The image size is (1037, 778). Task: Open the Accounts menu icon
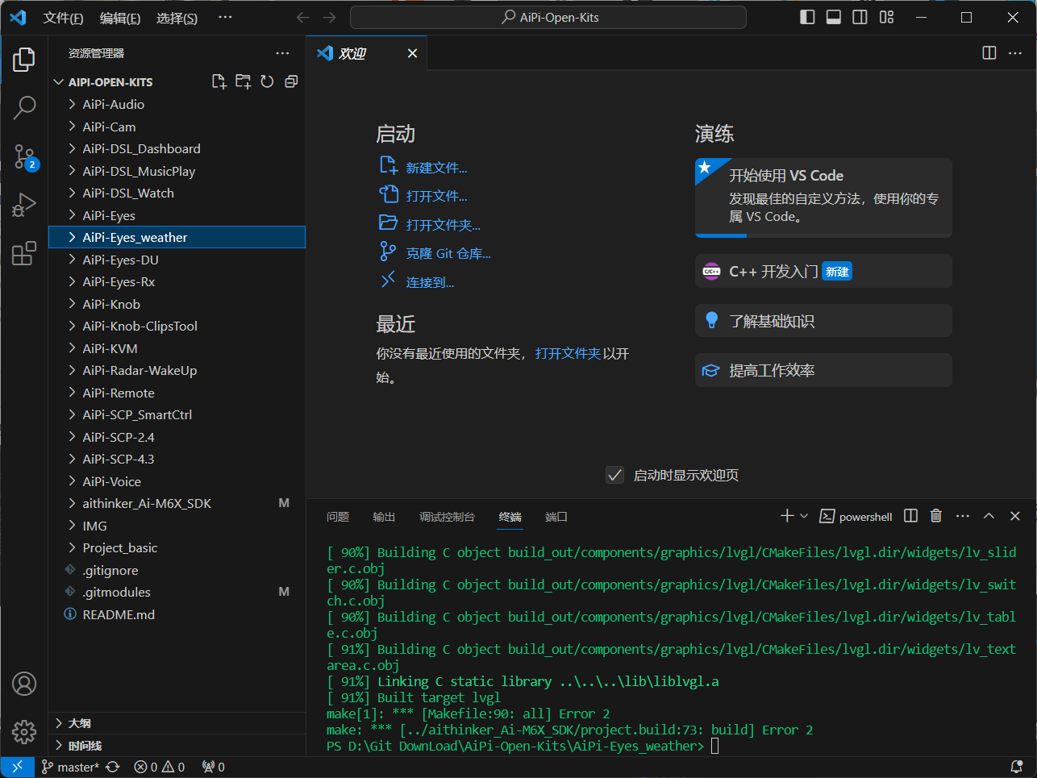24,684
